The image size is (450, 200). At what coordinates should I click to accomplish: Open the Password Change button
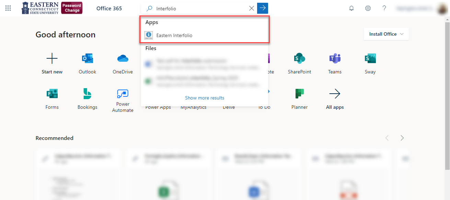tap(72, 8)
